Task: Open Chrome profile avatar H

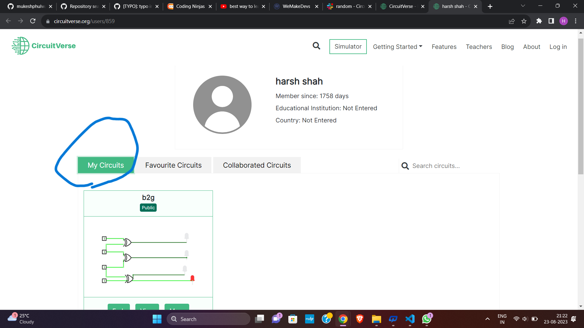Action: click(563, 21)
